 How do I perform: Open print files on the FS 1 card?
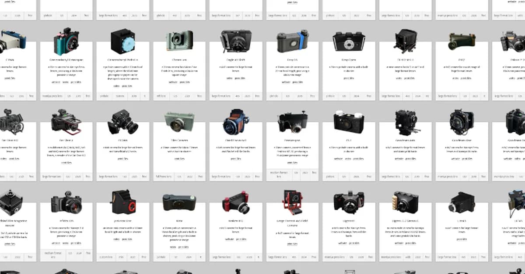tap(358, 159)
